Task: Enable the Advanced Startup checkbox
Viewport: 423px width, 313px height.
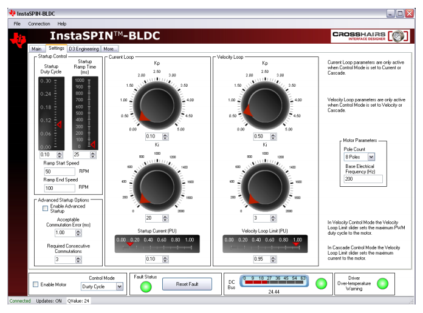Action: point(46,208)
